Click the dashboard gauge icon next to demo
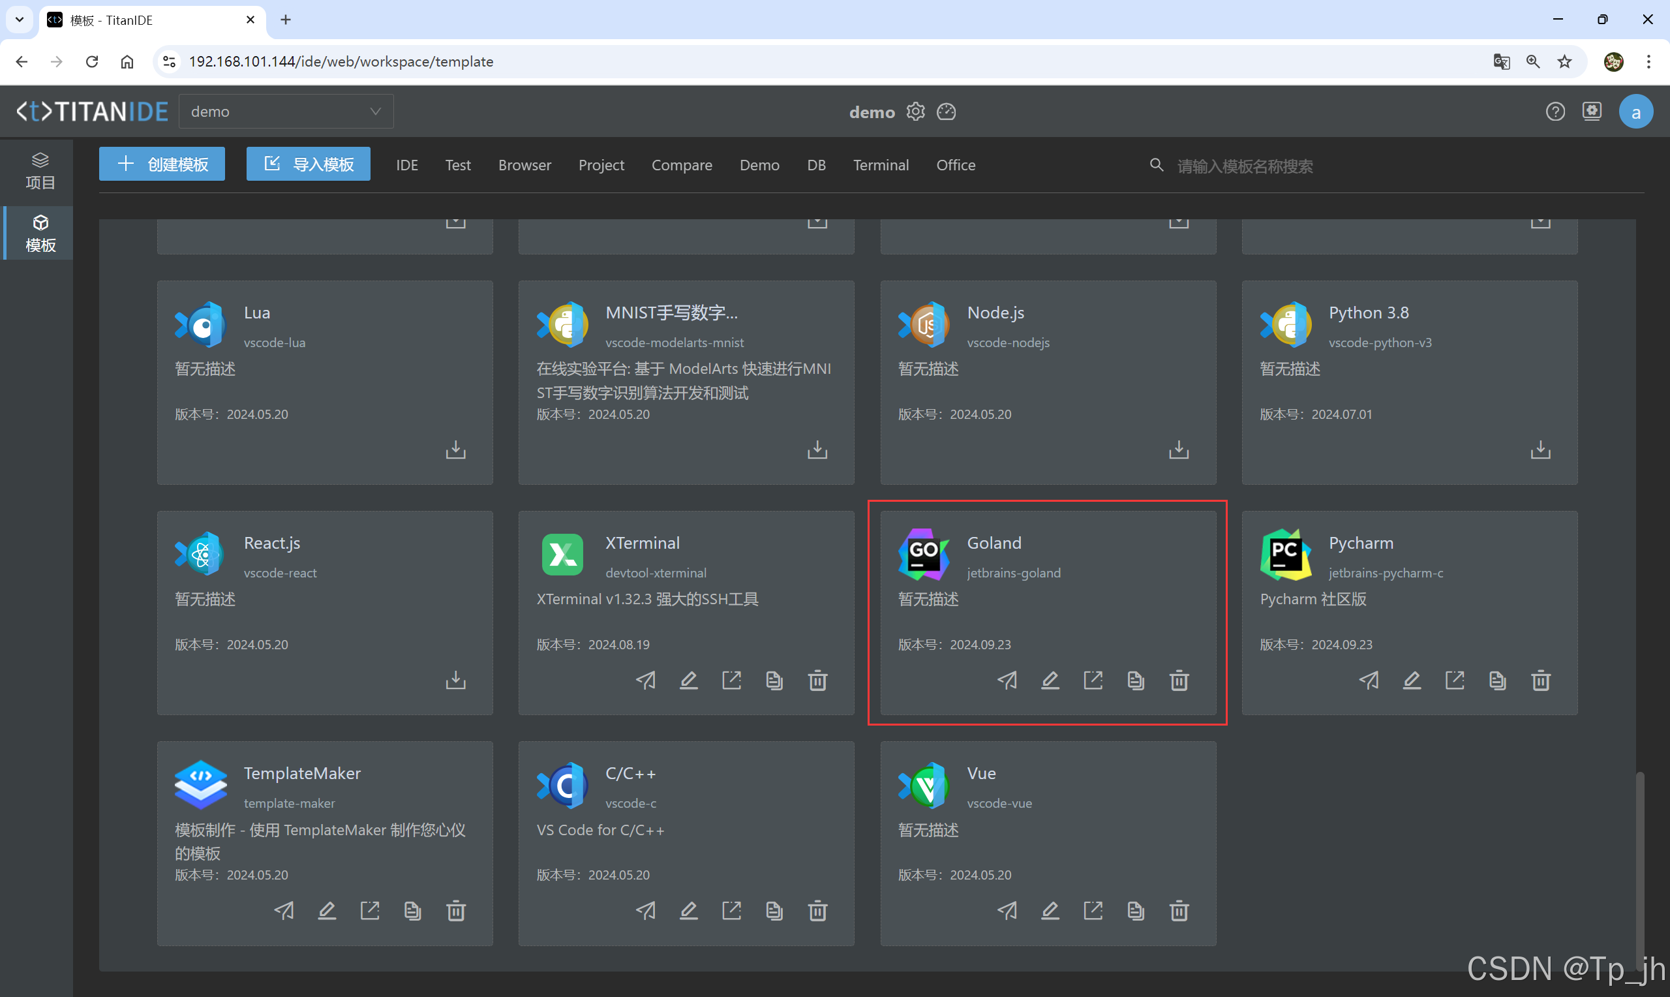Image resolution: width=1670 pixels, height=997 pixels. pos(946,112)
